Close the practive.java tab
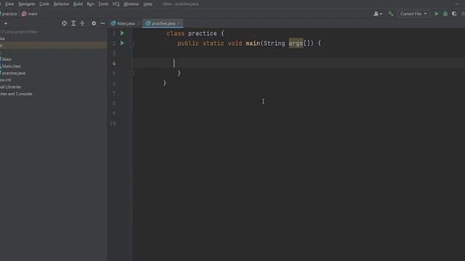 click(179, 23)
